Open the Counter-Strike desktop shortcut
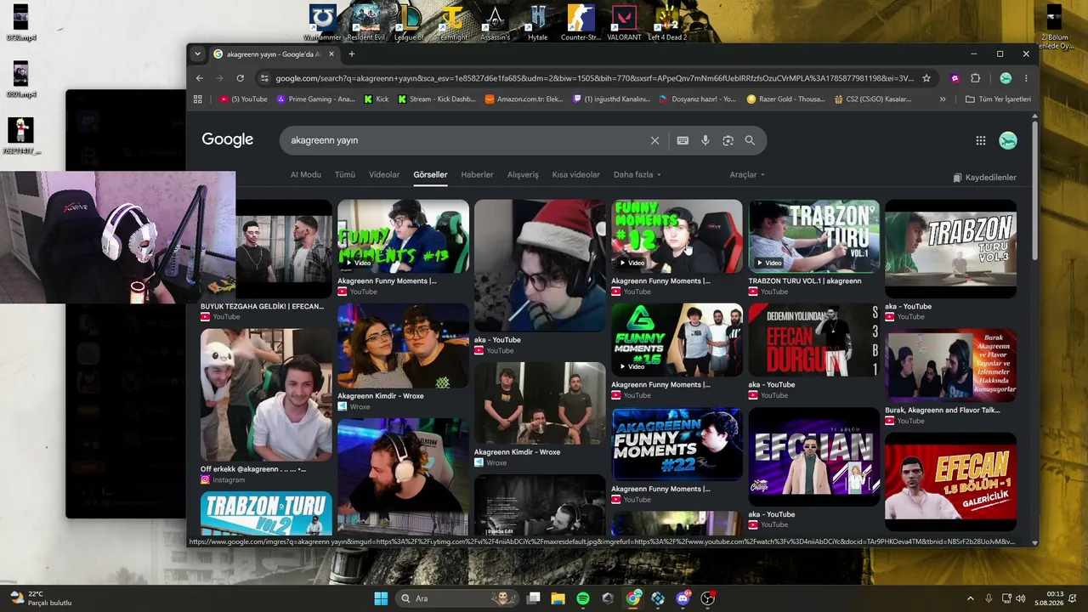Image resolution: width=1088 pixels, height=612 pixels. pos(581,22)
